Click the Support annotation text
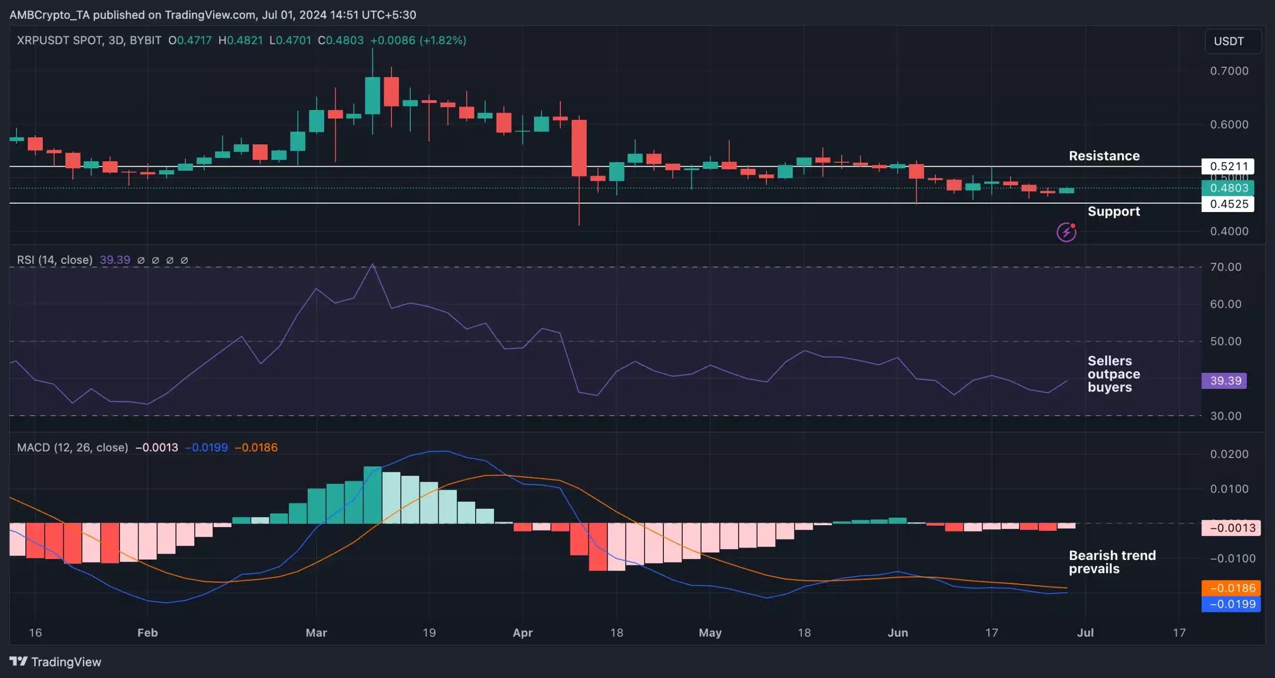 (x=1114, y=212)
